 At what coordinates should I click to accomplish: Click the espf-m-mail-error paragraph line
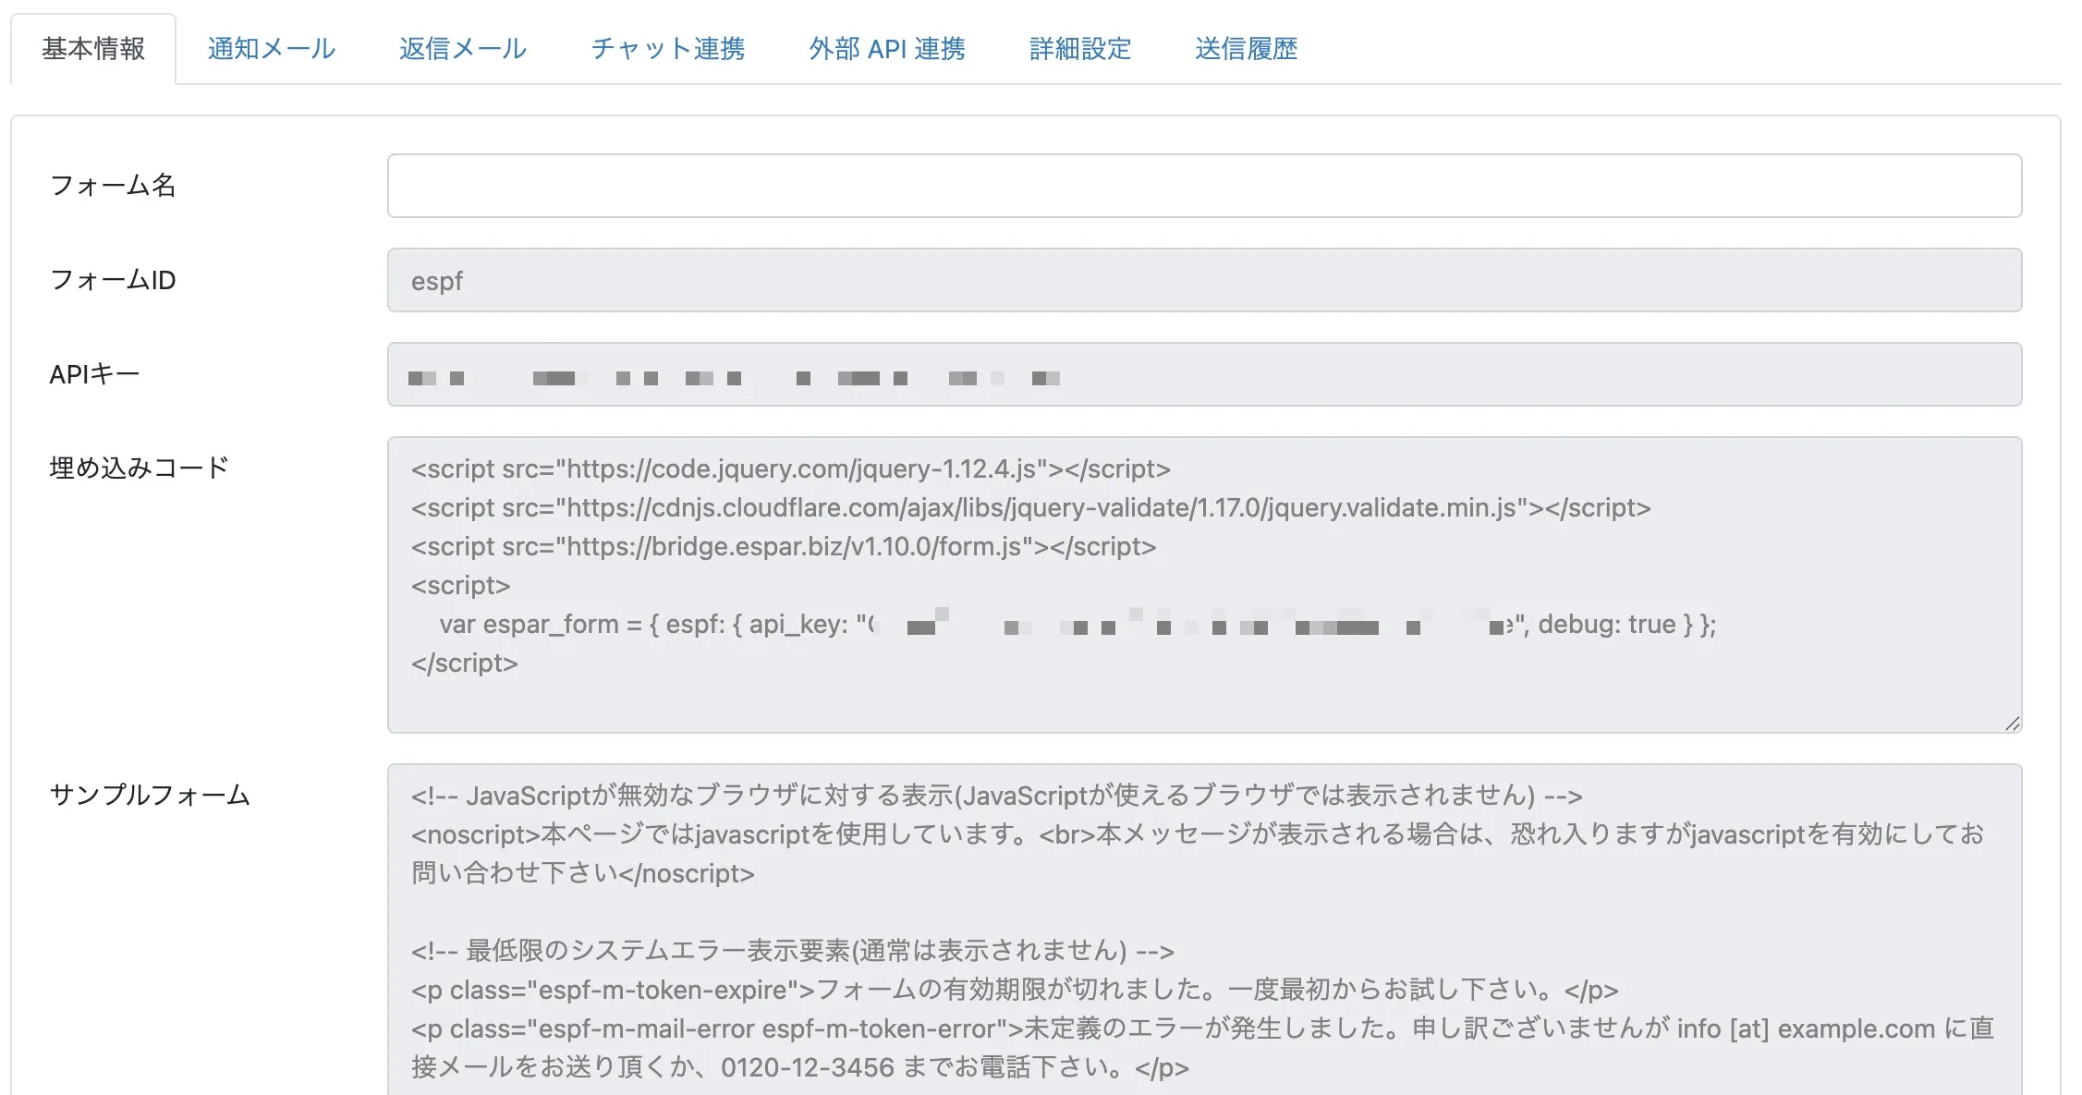coord(1203,1048)
